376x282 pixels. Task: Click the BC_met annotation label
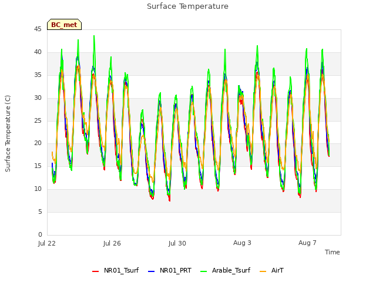(64, 25)
